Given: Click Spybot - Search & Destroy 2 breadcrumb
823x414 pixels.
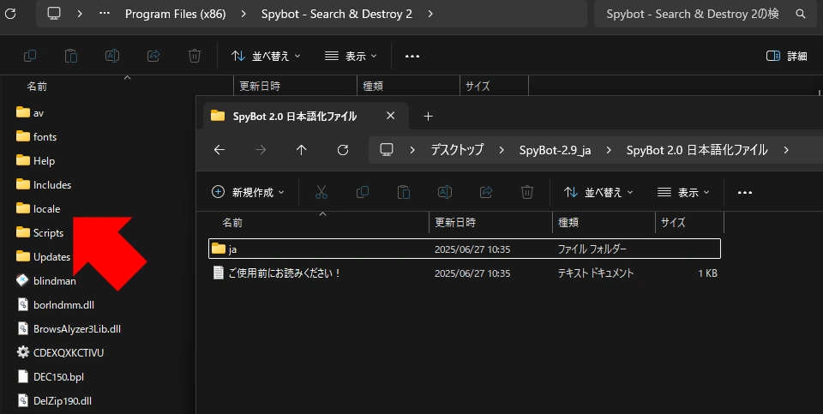Looking at the screenshot, I should coord(336,15).
